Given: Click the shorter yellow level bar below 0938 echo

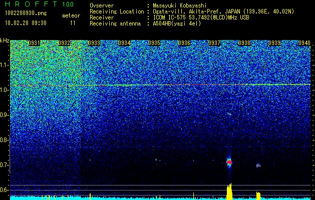Looking at the screenshot, I should pyautogui.click(x=258, y=196).
